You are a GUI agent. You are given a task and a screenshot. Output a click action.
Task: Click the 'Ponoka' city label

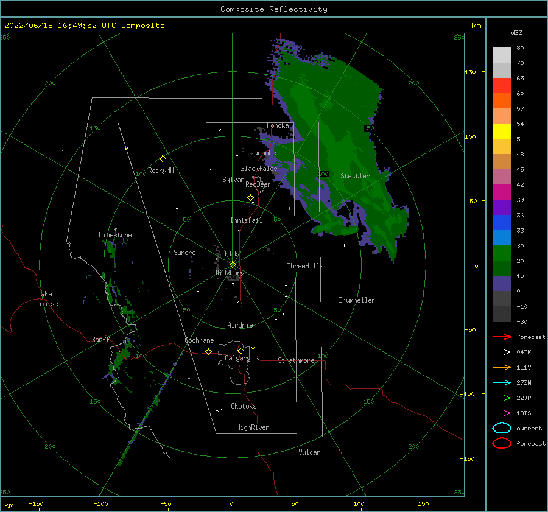[x=278, y=125]
